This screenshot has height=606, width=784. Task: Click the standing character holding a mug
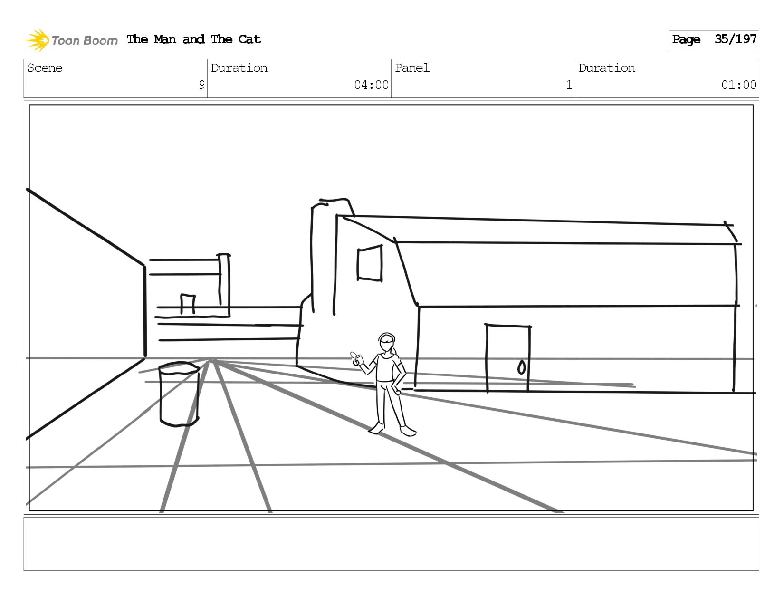(x=384, y=384)
